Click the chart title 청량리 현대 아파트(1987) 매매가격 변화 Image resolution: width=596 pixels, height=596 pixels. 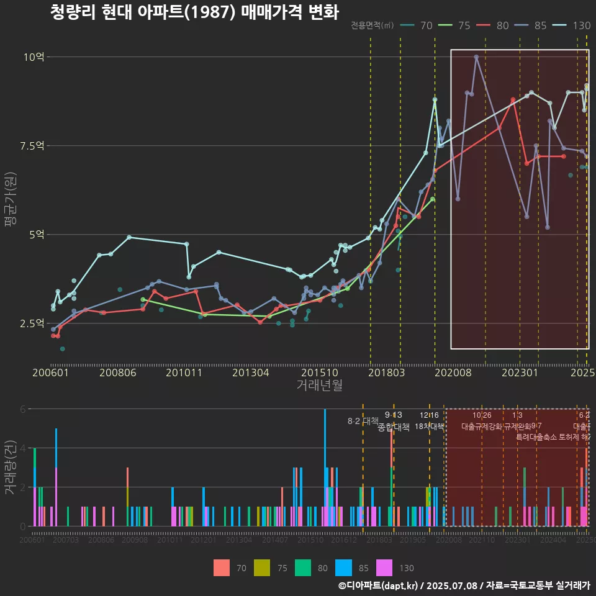click(x=194, y=12)
